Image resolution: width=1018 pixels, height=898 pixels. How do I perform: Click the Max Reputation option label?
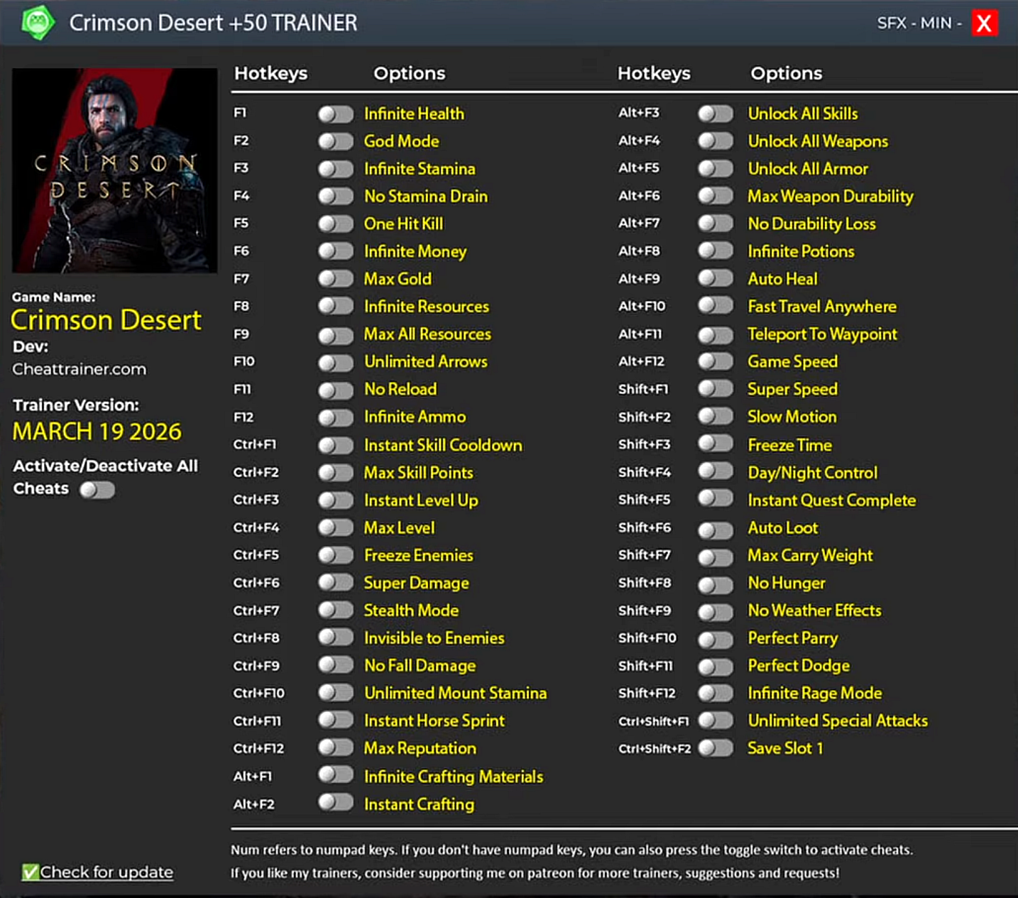(x=420, y=748)
